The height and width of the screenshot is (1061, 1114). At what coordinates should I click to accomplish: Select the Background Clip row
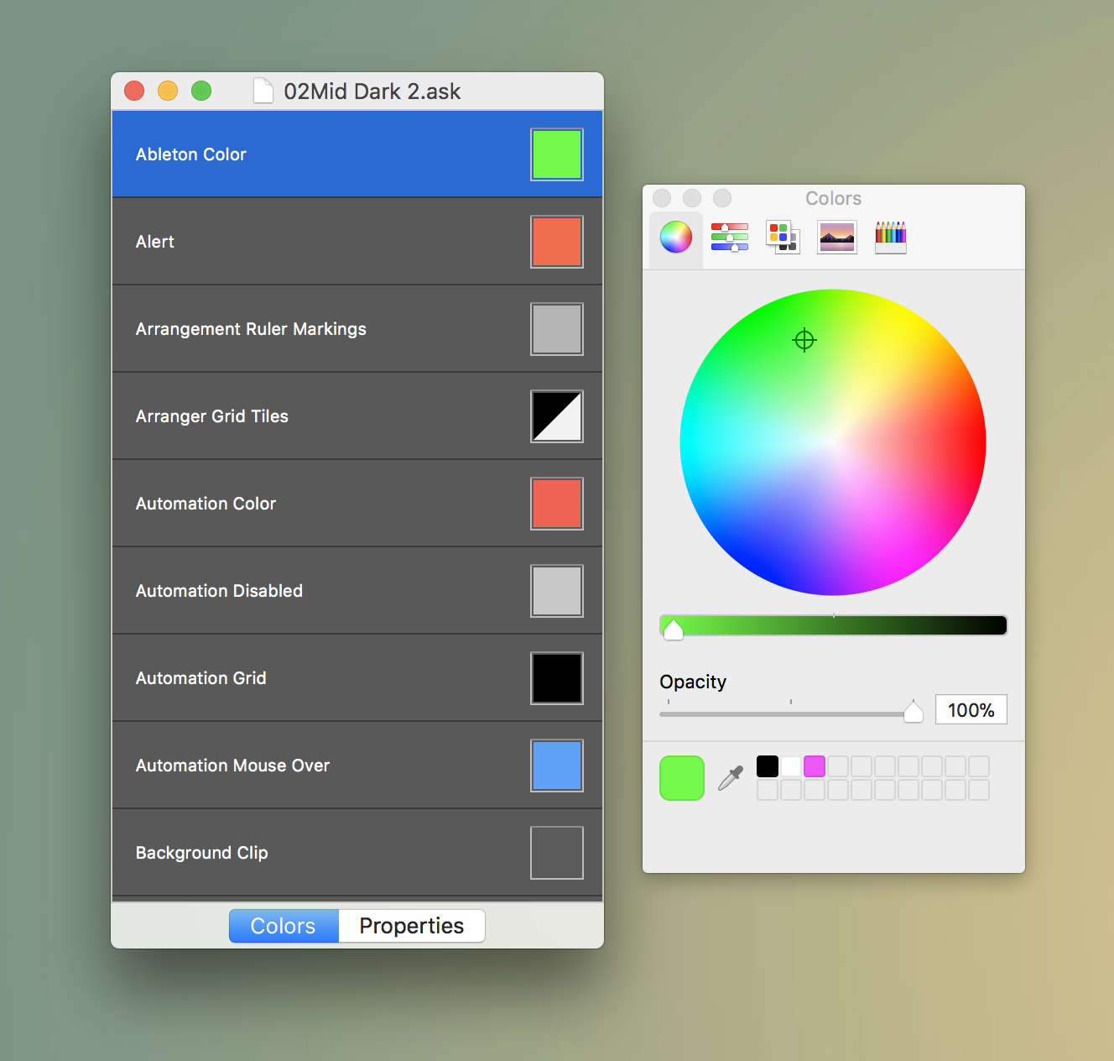click(x=357, y=853)
